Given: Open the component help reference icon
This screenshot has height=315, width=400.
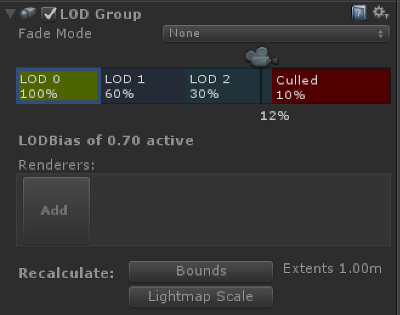Looking at the screenshot, I should click(359, 13).
